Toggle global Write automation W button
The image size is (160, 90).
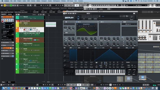click(13, 5)
